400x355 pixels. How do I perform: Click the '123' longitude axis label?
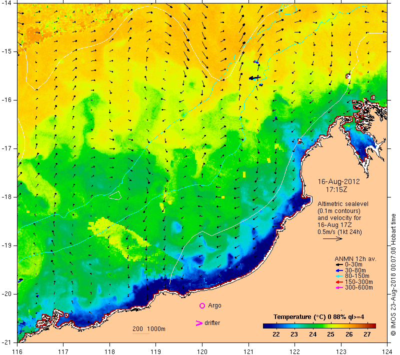(x=341, y=351)
